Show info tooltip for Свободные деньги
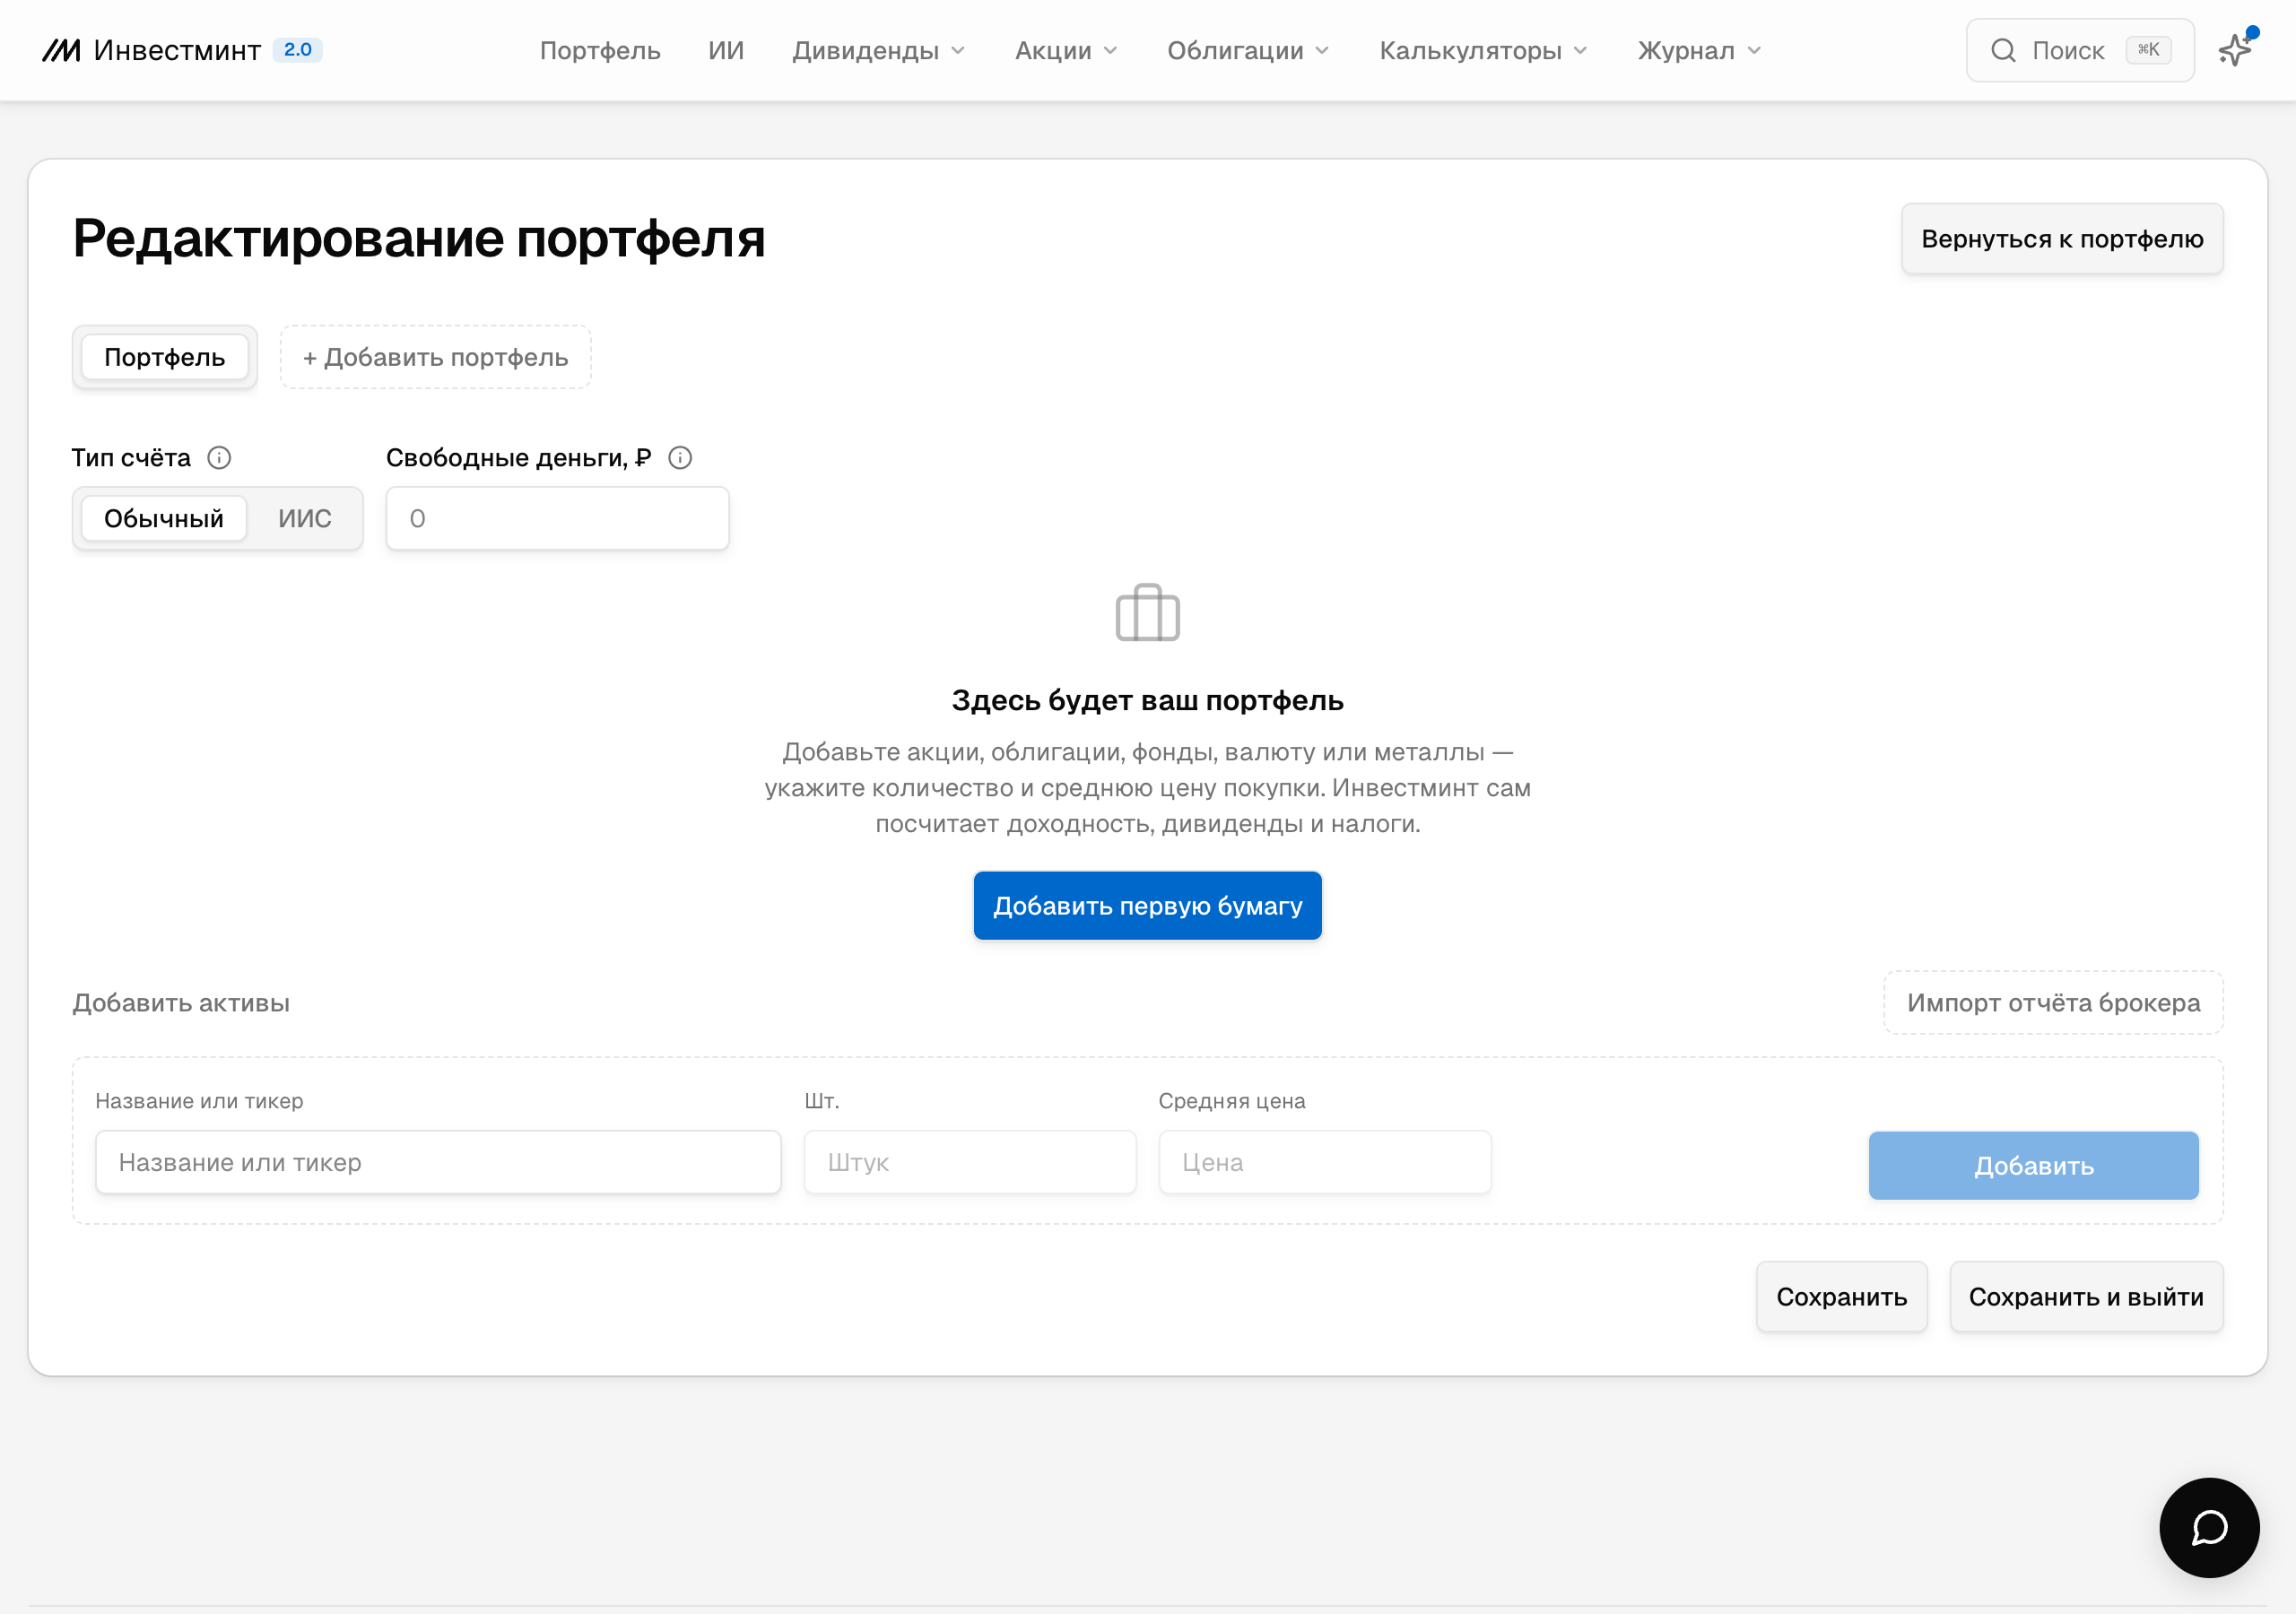Image resolution: width=2296 pixels, height=1614 pixels. [680, 458]
